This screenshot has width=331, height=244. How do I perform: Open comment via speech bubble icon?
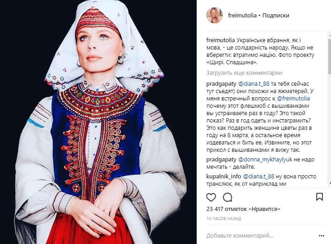[227, 197]
